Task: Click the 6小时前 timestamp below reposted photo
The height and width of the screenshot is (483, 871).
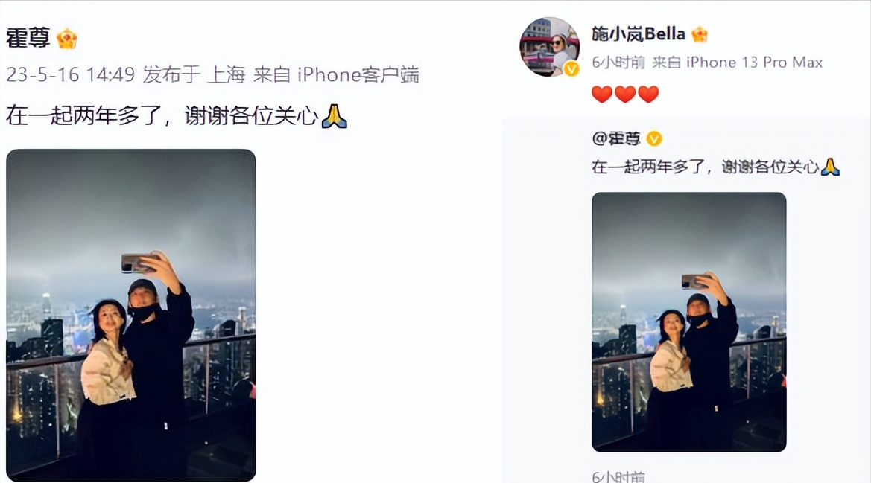Action: 618,476
